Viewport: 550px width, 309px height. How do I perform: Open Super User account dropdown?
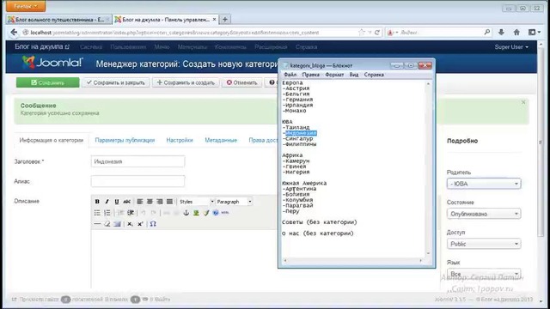pyautogui.click(x=511, y=47)
